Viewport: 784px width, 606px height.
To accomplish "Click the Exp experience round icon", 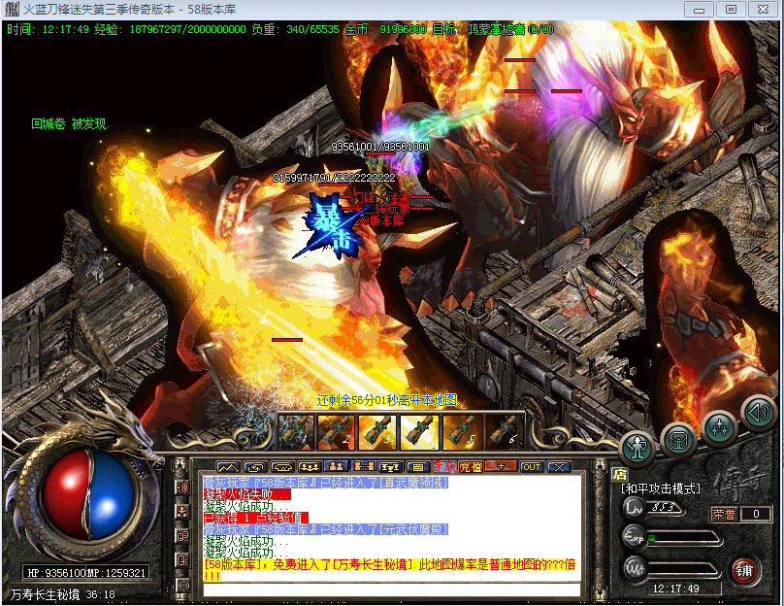I will 634,538.
